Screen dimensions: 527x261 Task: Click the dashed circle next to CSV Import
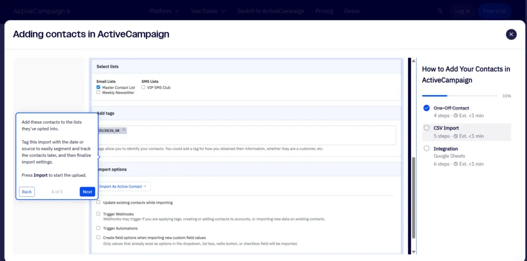click(426, 128)
